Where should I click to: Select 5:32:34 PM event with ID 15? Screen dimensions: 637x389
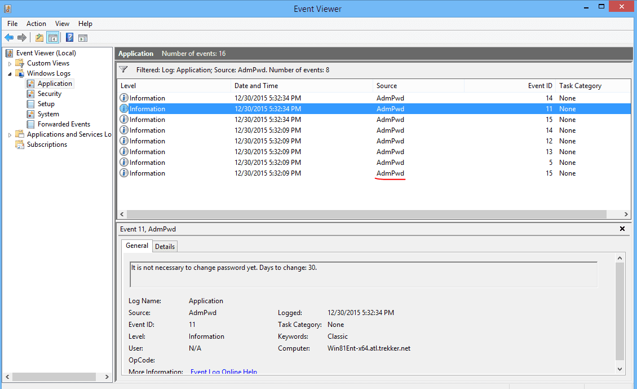click(374, 120)
